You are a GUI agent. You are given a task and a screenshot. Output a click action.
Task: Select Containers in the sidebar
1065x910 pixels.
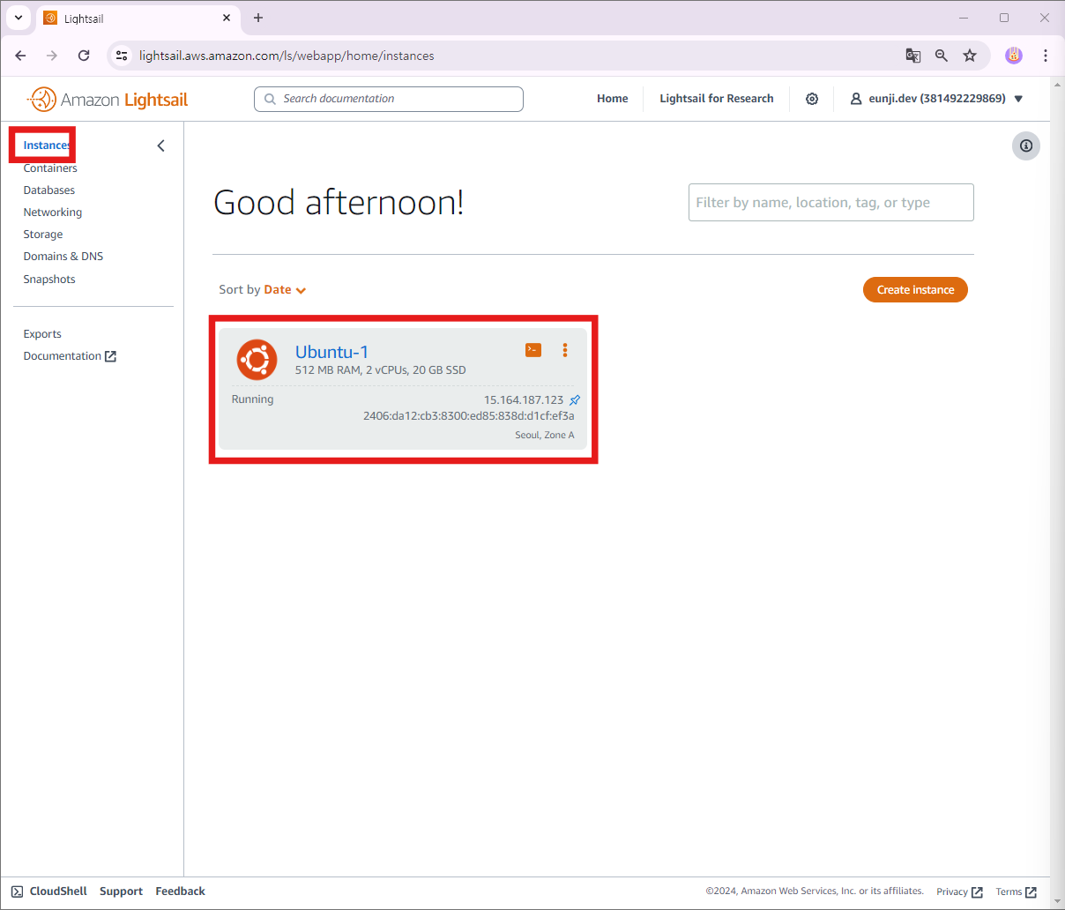point(50,168)
